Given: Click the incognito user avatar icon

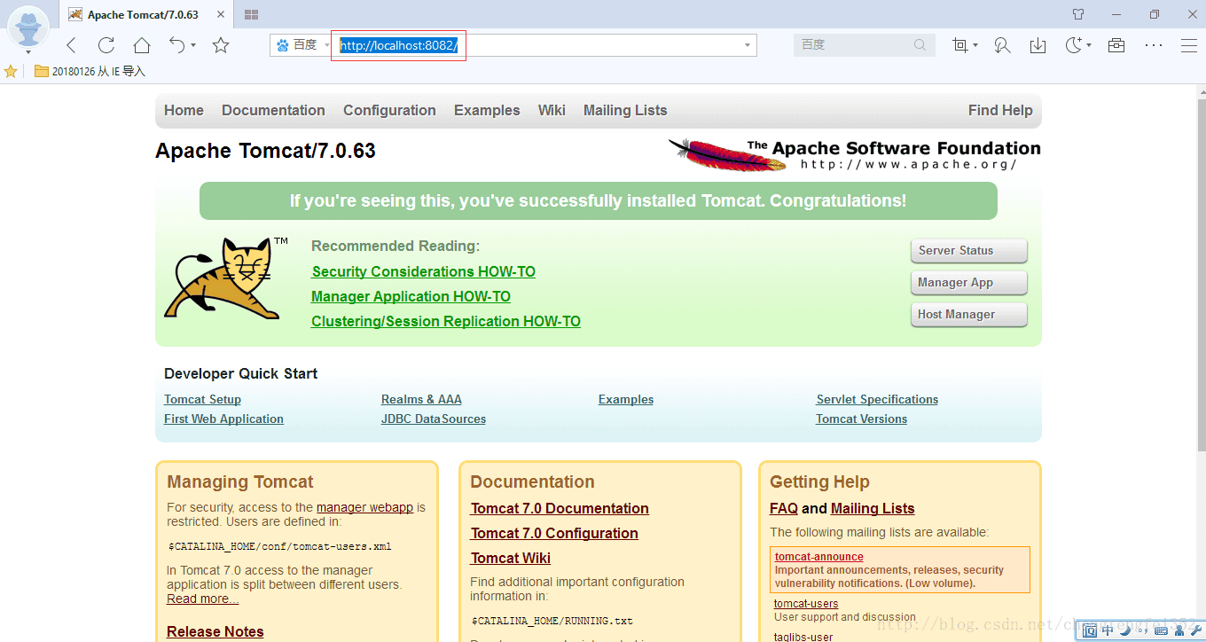Looking at the screenshot, I should pos(28,27).
